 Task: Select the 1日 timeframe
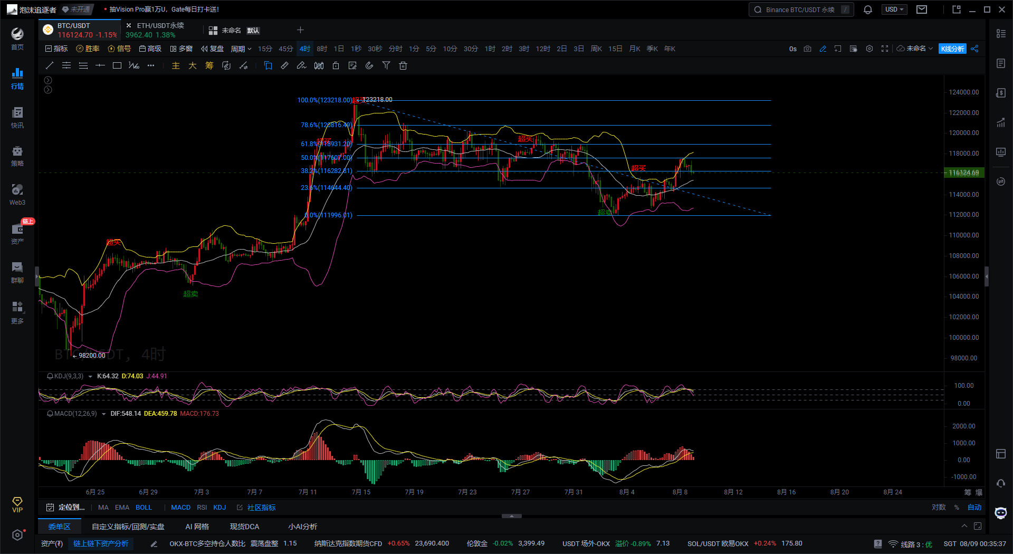pyautogui.click(x=339, y=49)
